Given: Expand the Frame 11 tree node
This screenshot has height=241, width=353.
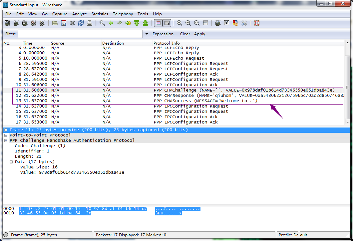Looking at the screenshot, I should click(x=6, y=130).
